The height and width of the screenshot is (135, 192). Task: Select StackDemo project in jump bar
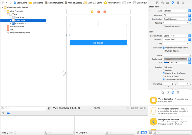(x=20, y=3)
